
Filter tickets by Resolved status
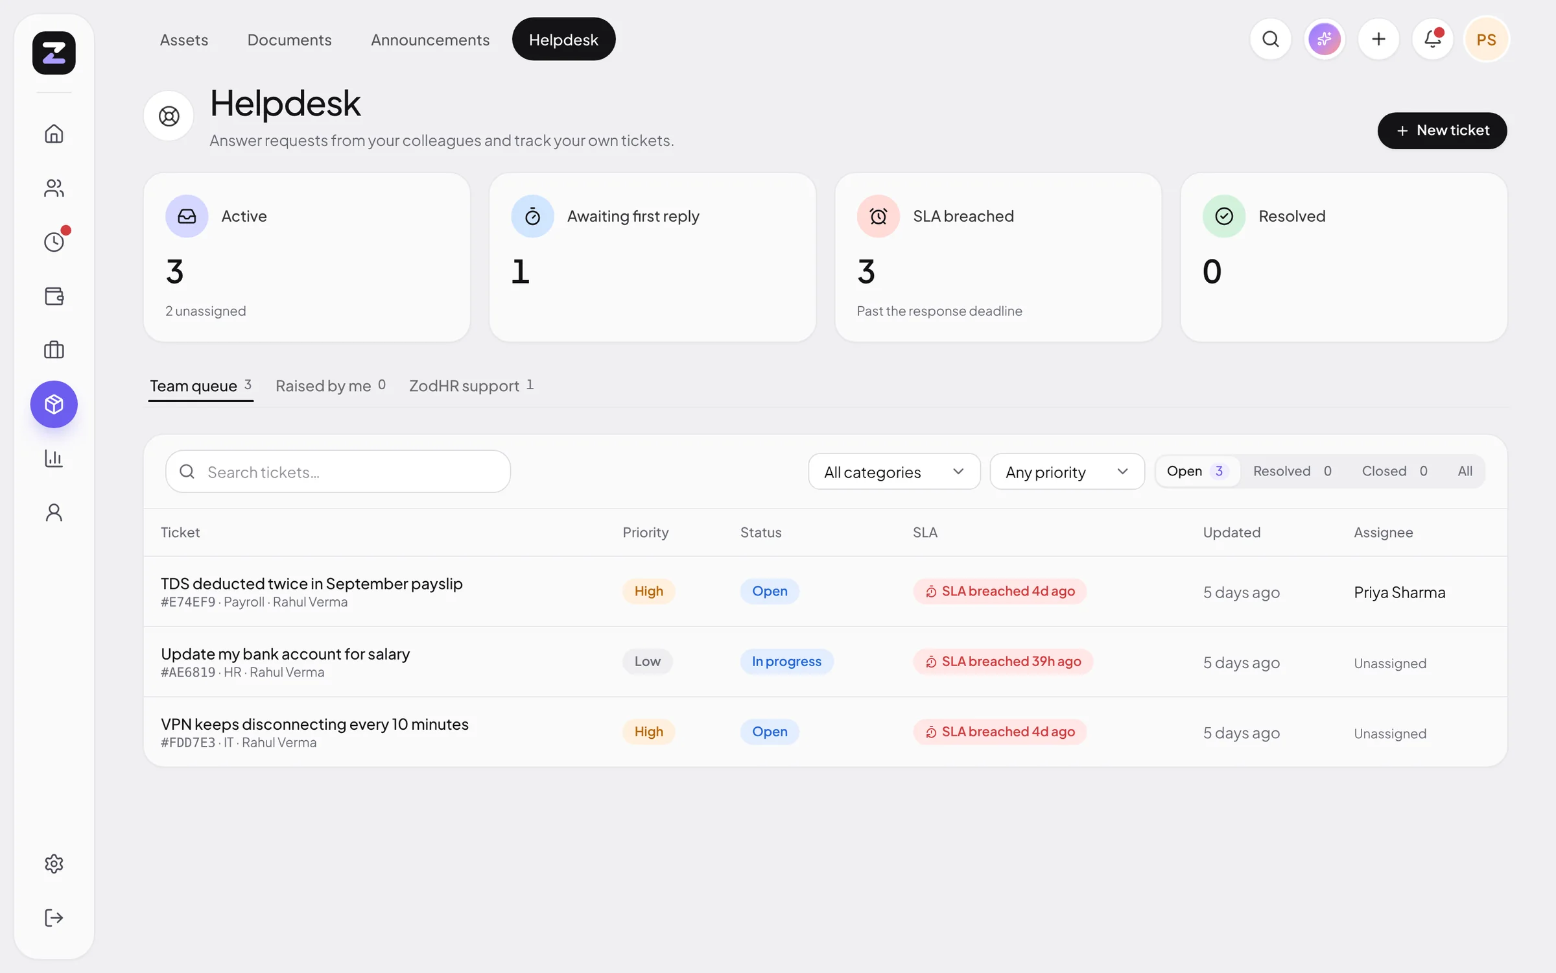1292,471
